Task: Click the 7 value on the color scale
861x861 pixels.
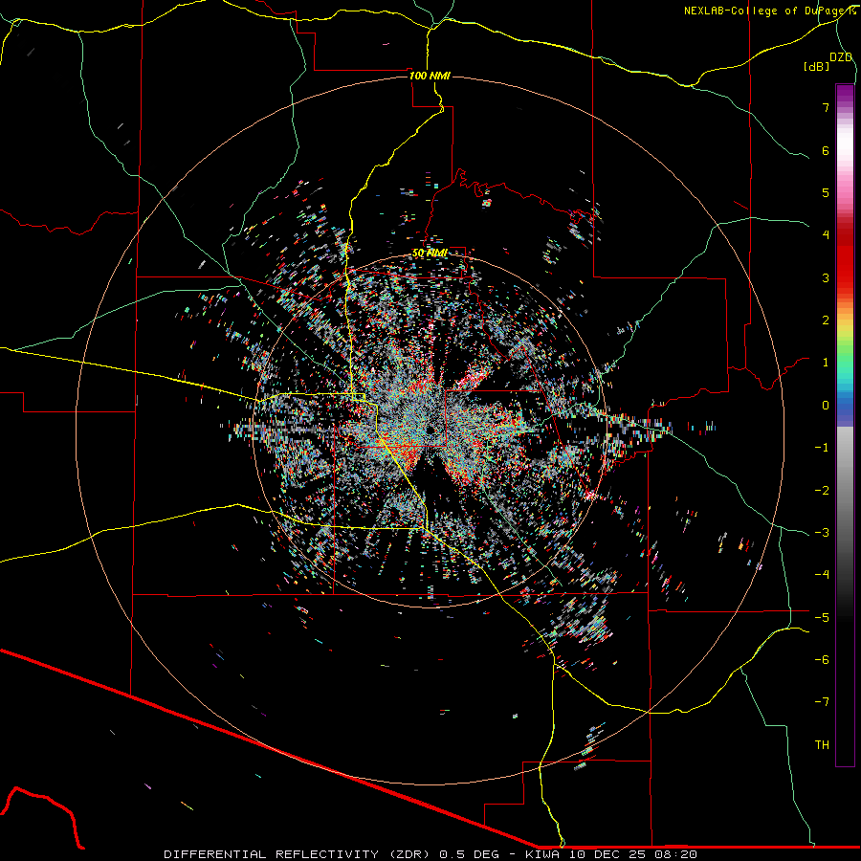Action: click(x=826, y=107)
